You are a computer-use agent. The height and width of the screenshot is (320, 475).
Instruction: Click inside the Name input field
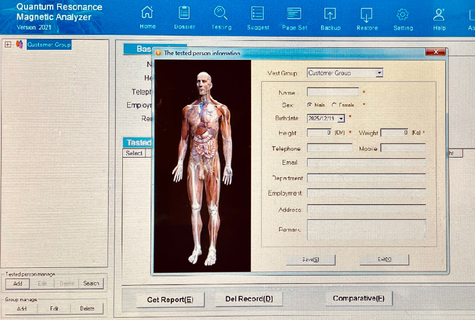click(332, 92)
